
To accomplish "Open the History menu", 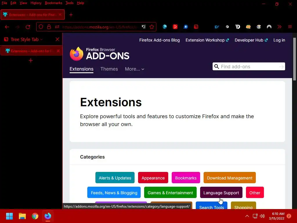I will 36,3.
